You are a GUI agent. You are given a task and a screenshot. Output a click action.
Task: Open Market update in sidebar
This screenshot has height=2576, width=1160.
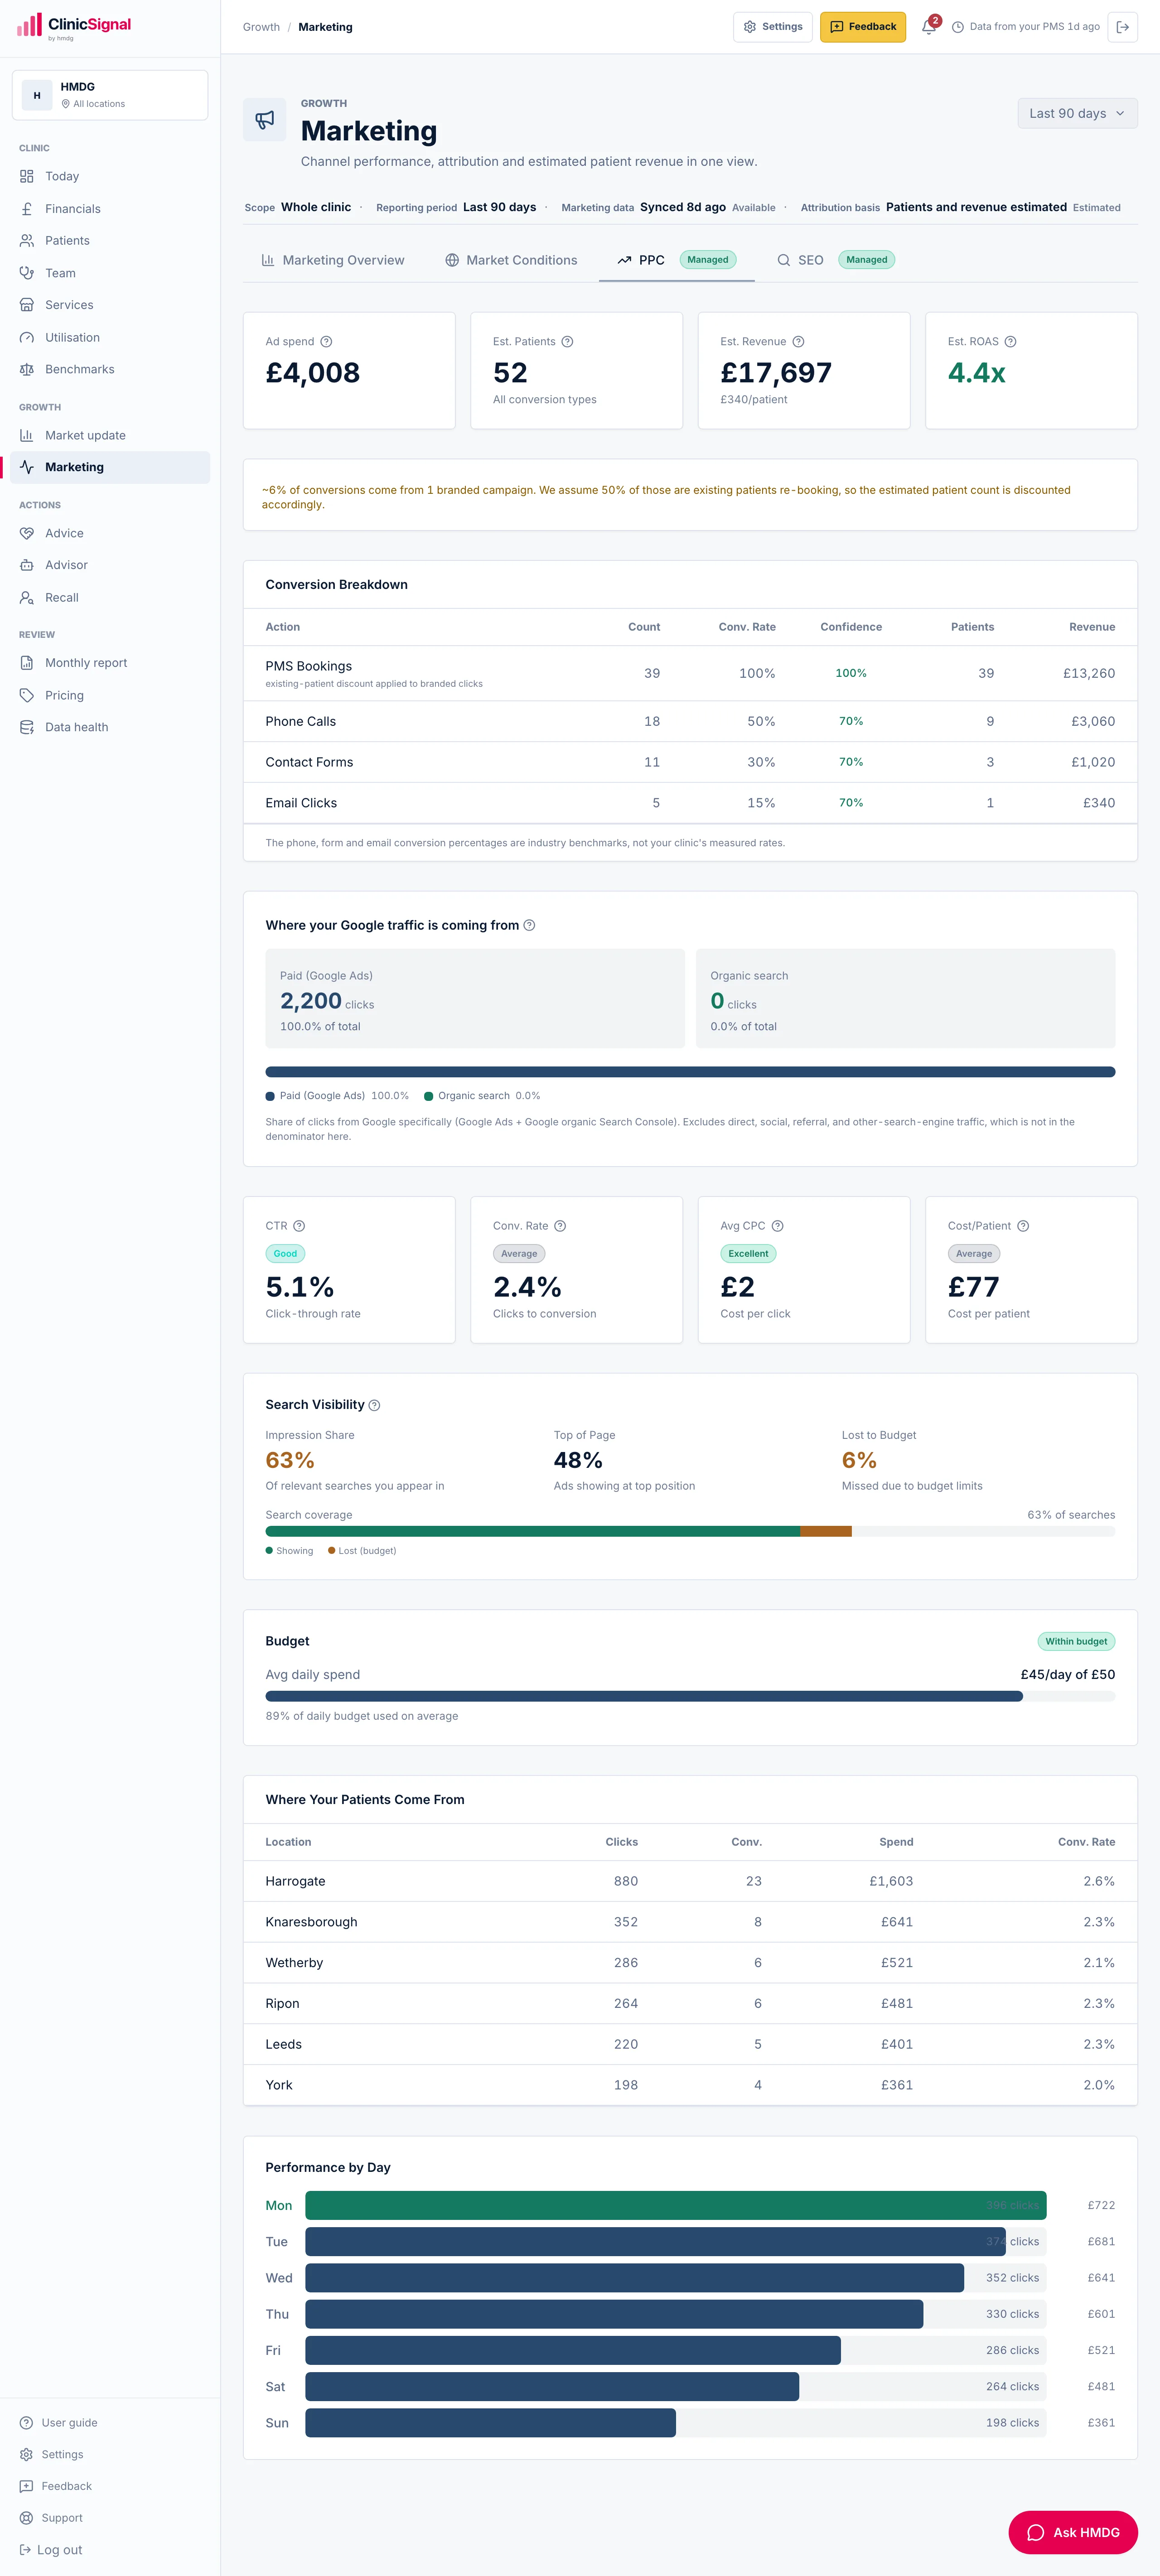click(x=110, y=435)
